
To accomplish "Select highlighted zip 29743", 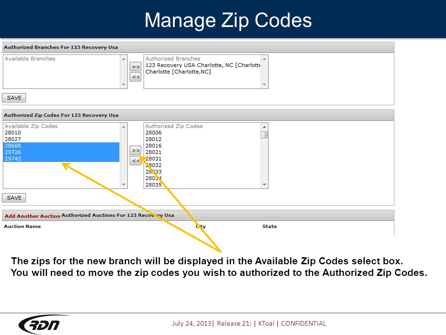I will [61, 159].
